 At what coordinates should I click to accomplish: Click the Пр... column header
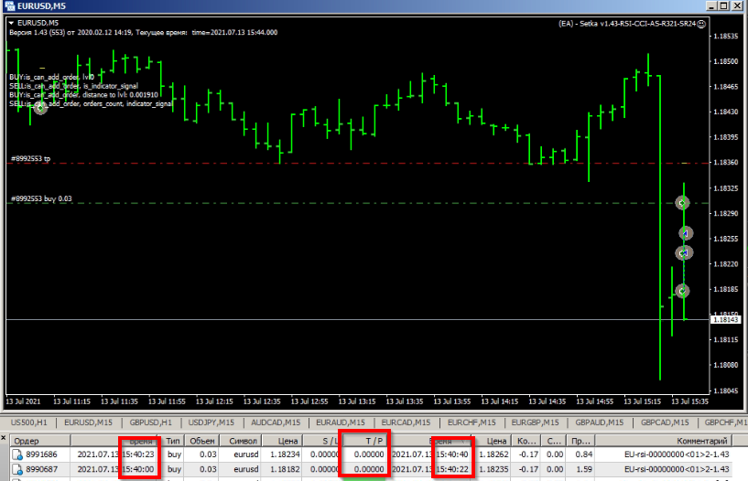tap(580, 441)
